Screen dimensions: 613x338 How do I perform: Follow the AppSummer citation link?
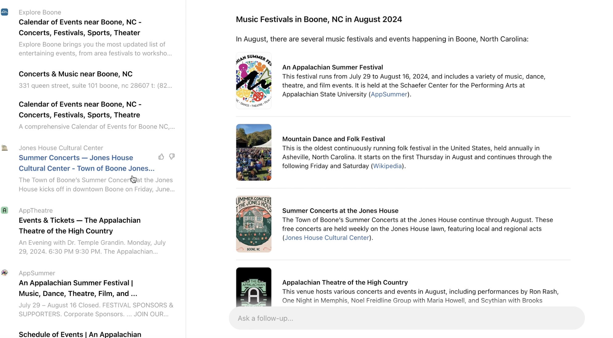point(389,94)
